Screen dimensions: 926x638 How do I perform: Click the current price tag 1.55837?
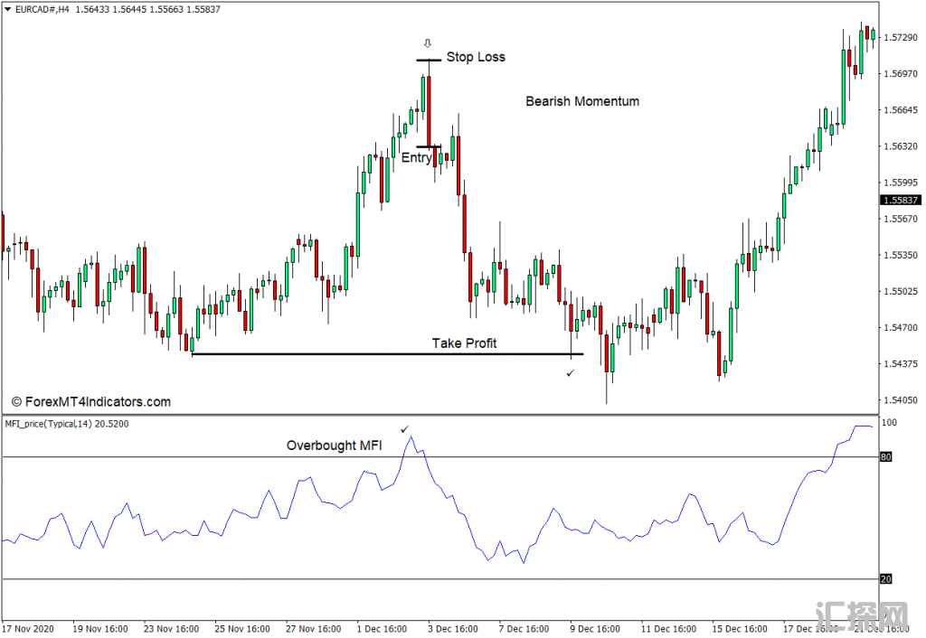[x=901, y=201]
